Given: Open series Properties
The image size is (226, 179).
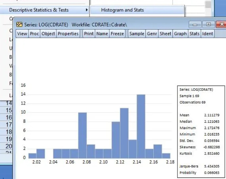Looking at the screenshot, I should click(68, 34).
